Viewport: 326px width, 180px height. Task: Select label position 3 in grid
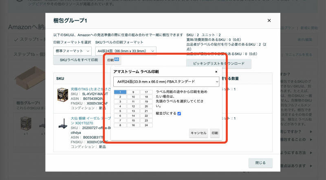click(x=120, y=102)
